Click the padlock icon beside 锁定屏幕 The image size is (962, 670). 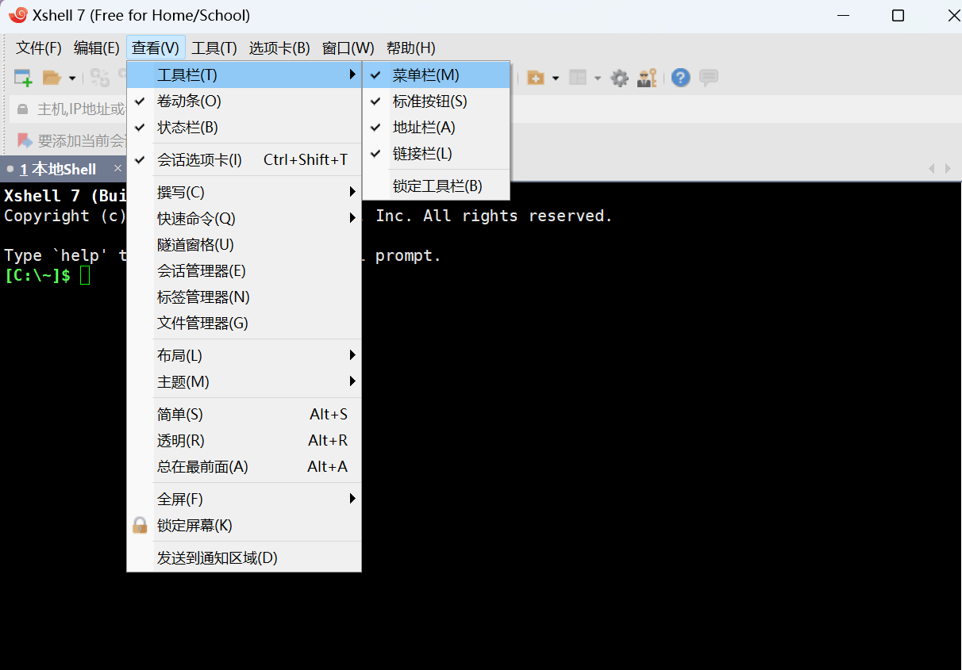140,525
